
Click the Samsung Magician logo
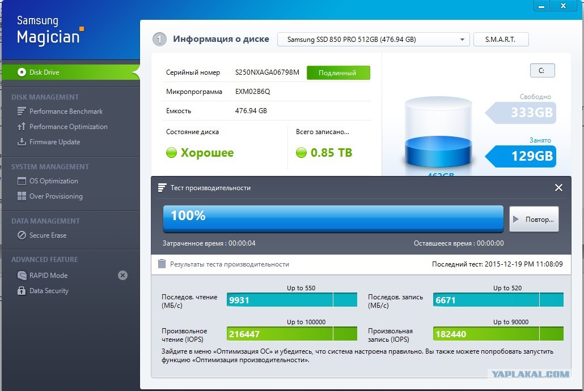tap(50, 31)
